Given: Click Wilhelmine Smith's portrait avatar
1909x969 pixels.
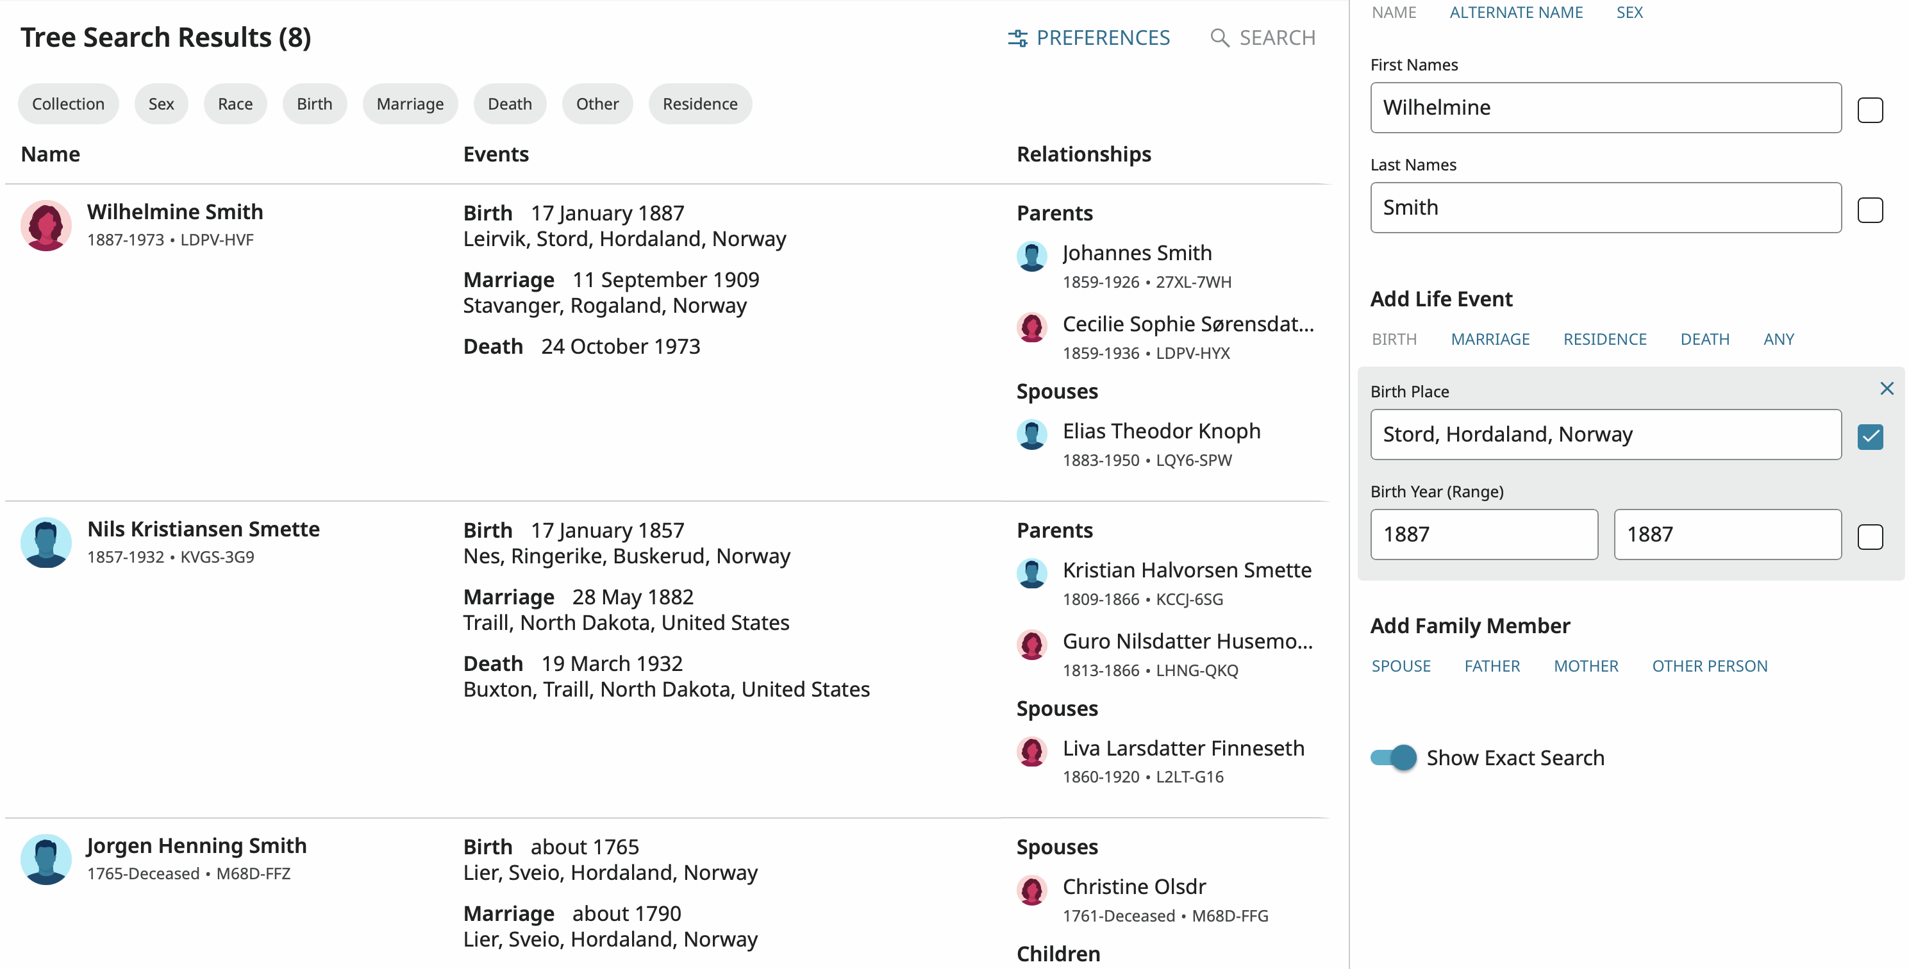Looking at the screenshot, I should (46, 225).
